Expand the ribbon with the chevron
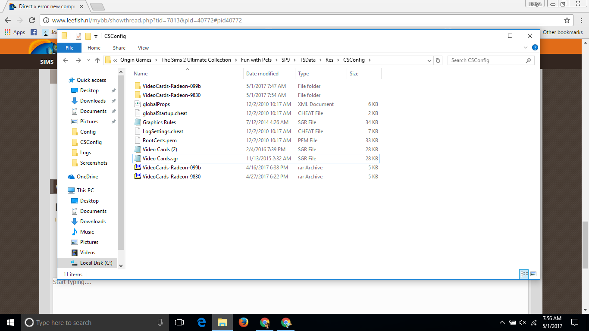Screen dimensions: 589x331 coord(525,48)
